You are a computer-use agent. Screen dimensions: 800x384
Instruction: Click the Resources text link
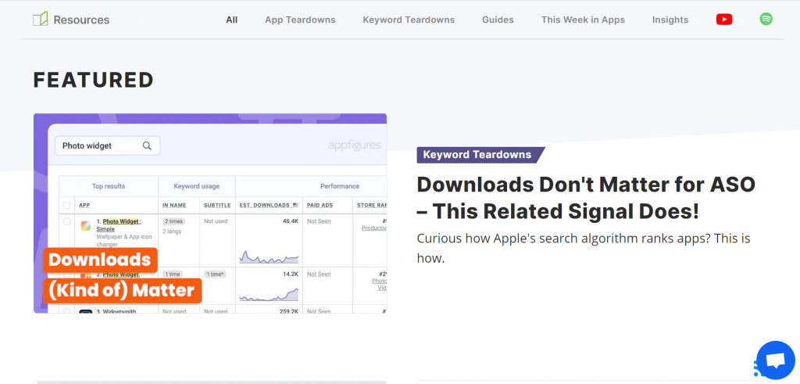81,20
